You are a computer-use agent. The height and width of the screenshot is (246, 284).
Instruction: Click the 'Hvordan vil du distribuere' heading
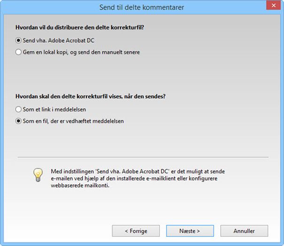click(x=80, y=27)
